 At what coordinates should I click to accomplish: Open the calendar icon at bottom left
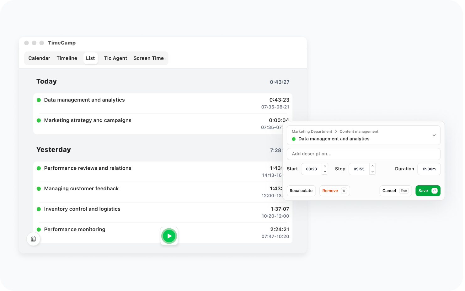point(33,239)
